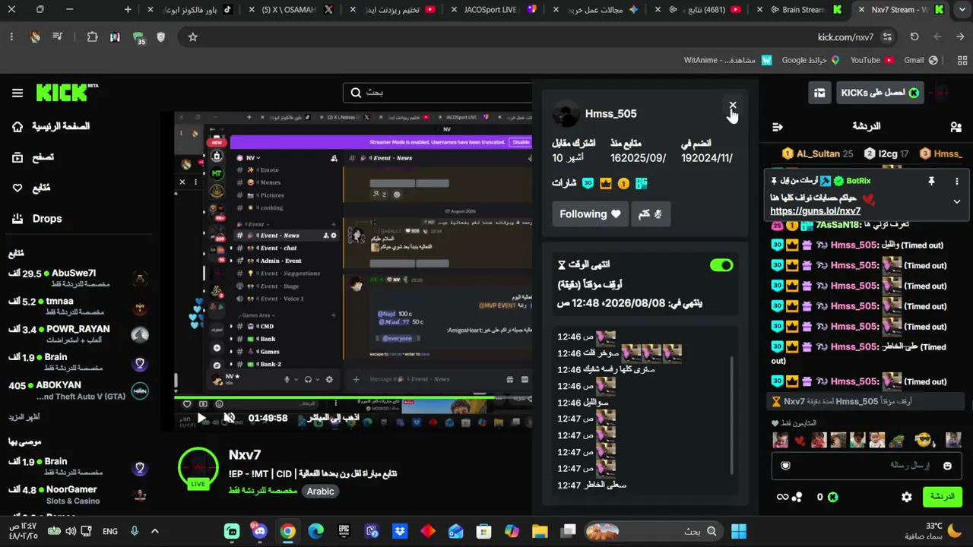Open the ABOKYAN followed channel
This screenshot has width=973, height=547.
tap(79, 390)
